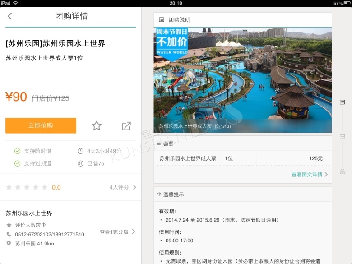
Task: Tap the 支持随时退 green check icon
Action: pos(17,151)
